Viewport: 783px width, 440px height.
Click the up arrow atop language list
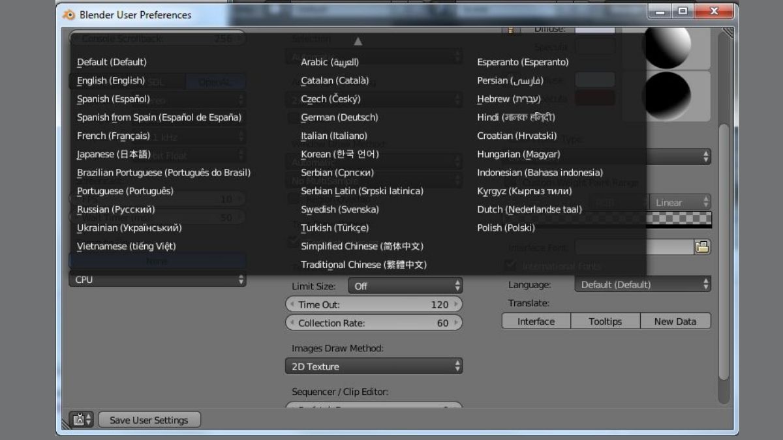pyautogui.click(x=358, y=41)
